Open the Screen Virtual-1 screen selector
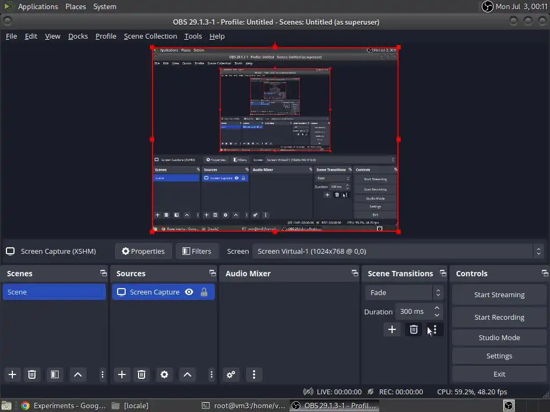This screenshot has width=550, height=412. click(398, 251)
